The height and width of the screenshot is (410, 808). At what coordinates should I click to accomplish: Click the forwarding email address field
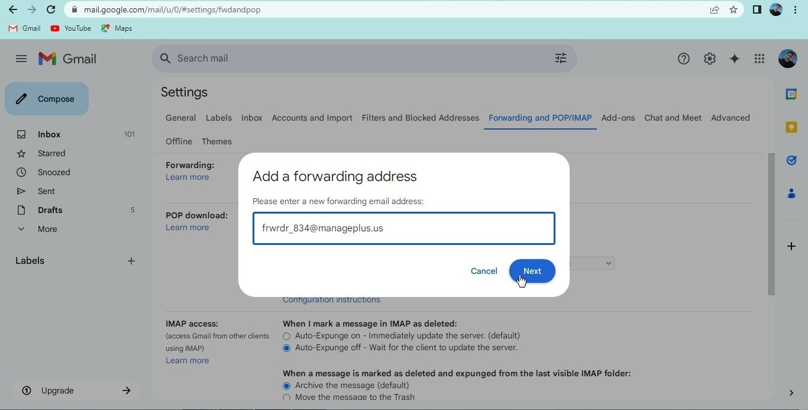(404, 228)
